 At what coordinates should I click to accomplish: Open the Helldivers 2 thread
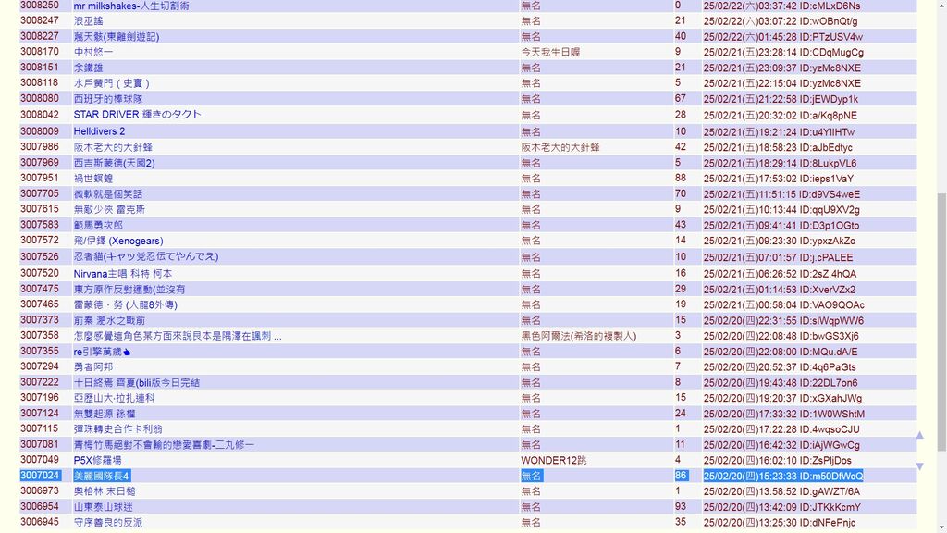[99, 131]
